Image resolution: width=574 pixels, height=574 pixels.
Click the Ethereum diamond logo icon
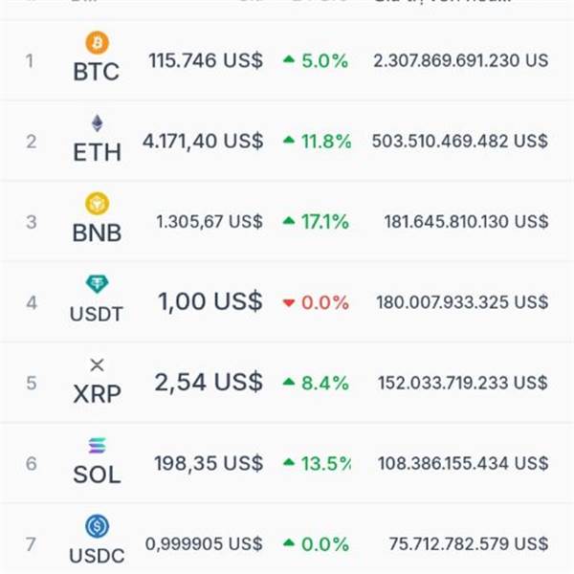click(97, 123)
